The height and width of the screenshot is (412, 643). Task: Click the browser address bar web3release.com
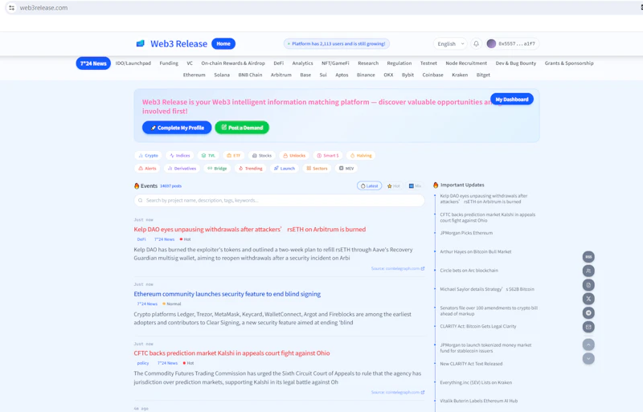tap(43, 8)
